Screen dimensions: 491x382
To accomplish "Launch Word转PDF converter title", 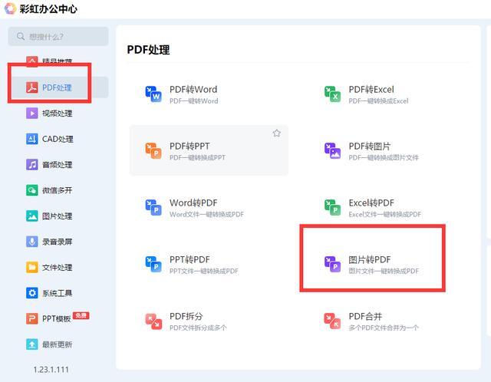I will click(x=193, y=203).
